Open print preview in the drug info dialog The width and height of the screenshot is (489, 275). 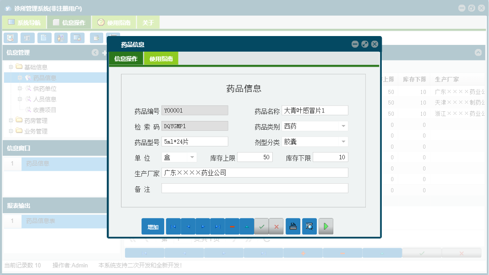point(309,226)
